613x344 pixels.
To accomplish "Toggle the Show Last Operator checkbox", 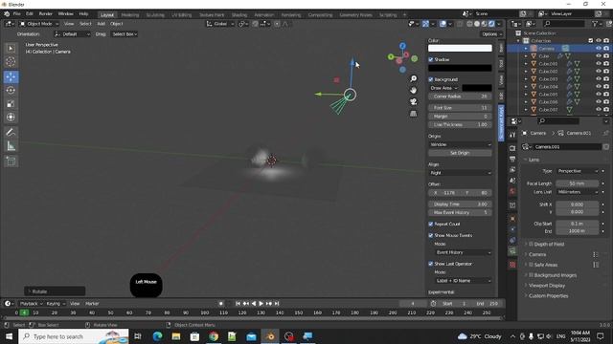I will pos(431,264).
